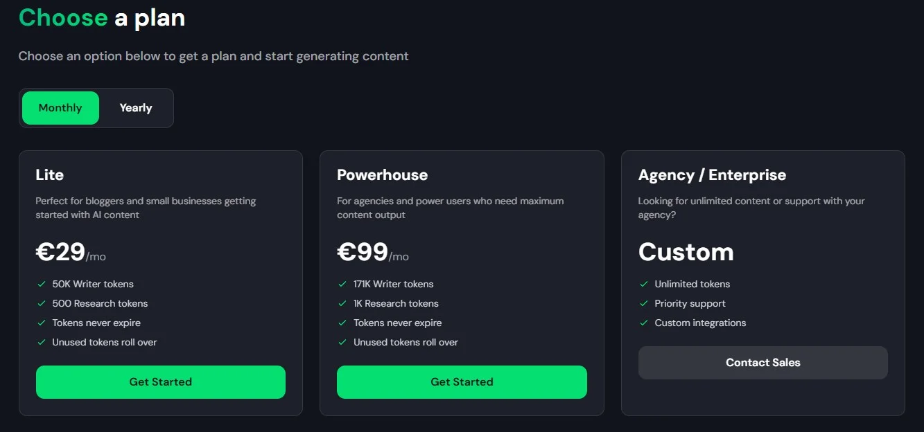Click checkmark next to 171K Writer tokens
924x432 pixels.
(x=342, y=284)
